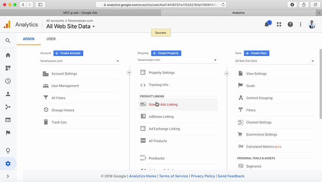Open the search icon in left sidebar
Screen dimensions: 322x182
point(8,40)
